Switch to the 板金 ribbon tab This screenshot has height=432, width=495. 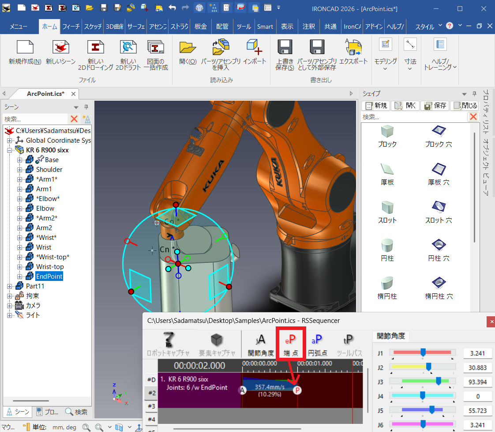pos(201,27)
